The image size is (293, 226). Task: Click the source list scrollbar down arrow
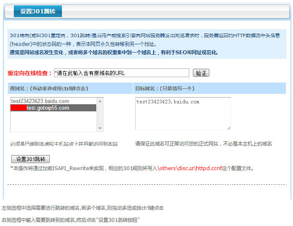100,128
